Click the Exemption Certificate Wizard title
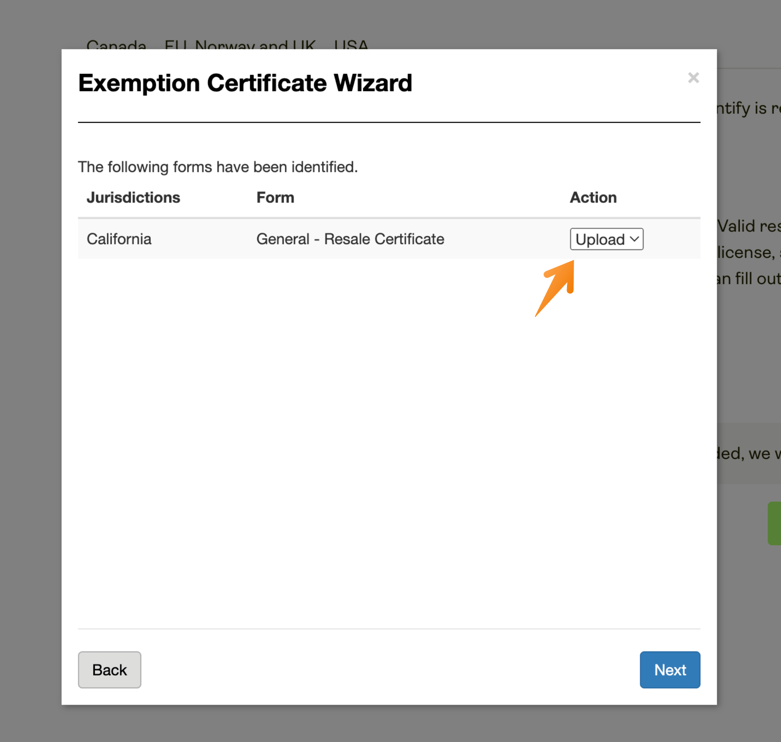 (x=245, y=83)
